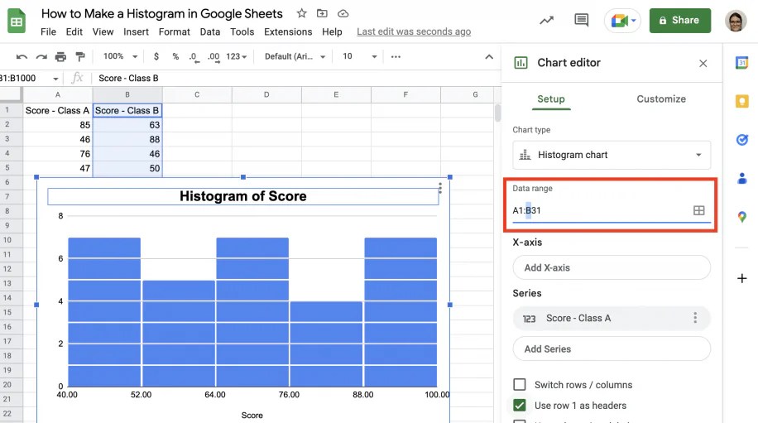Open Chart type Histogram dropdown

[612, 155]
